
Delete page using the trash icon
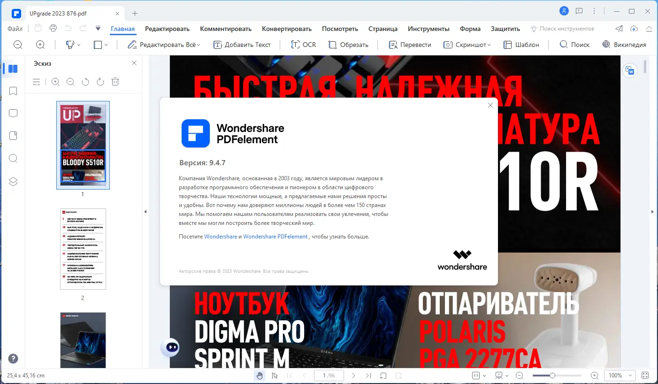pyautogui.click(x=115, y=82)
